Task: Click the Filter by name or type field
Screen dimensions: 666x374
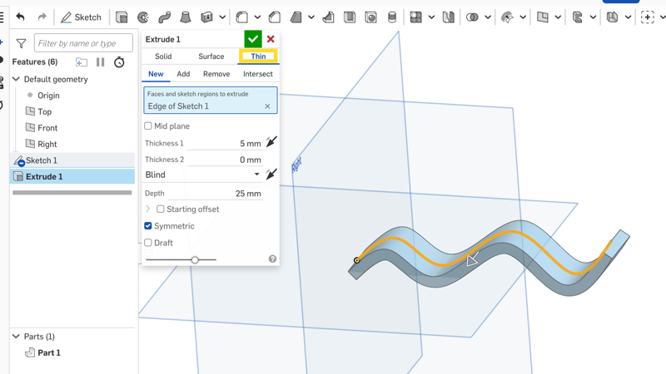Action: (83, 43)
